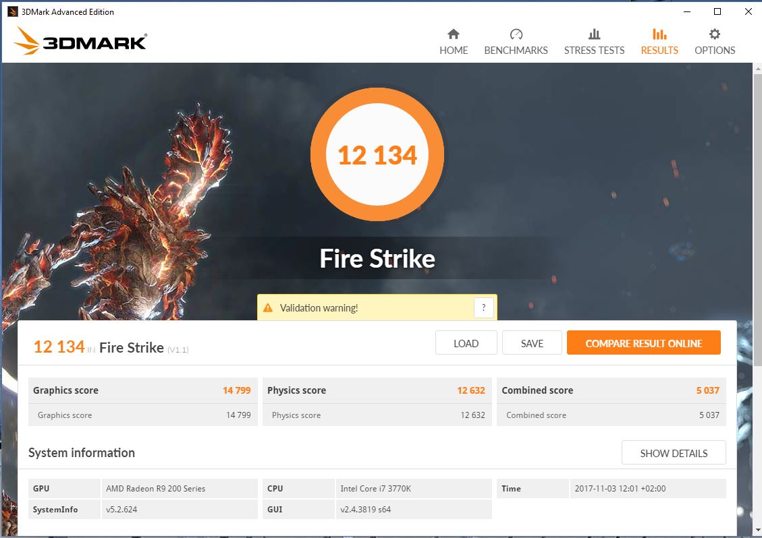
Task: Click the GUI label cell
Action: pos(298,510)
